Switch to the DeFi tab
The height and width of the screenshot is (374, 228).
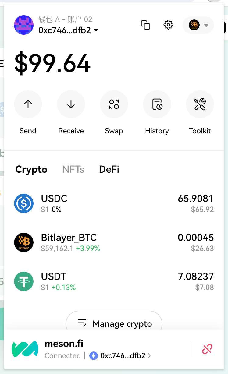109,169
